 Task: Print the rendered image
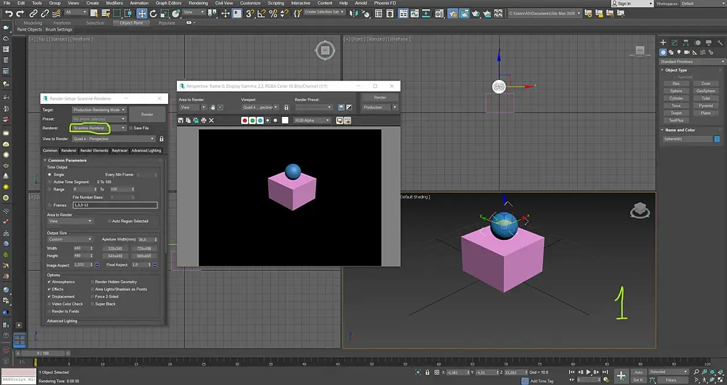coord(203,121)
